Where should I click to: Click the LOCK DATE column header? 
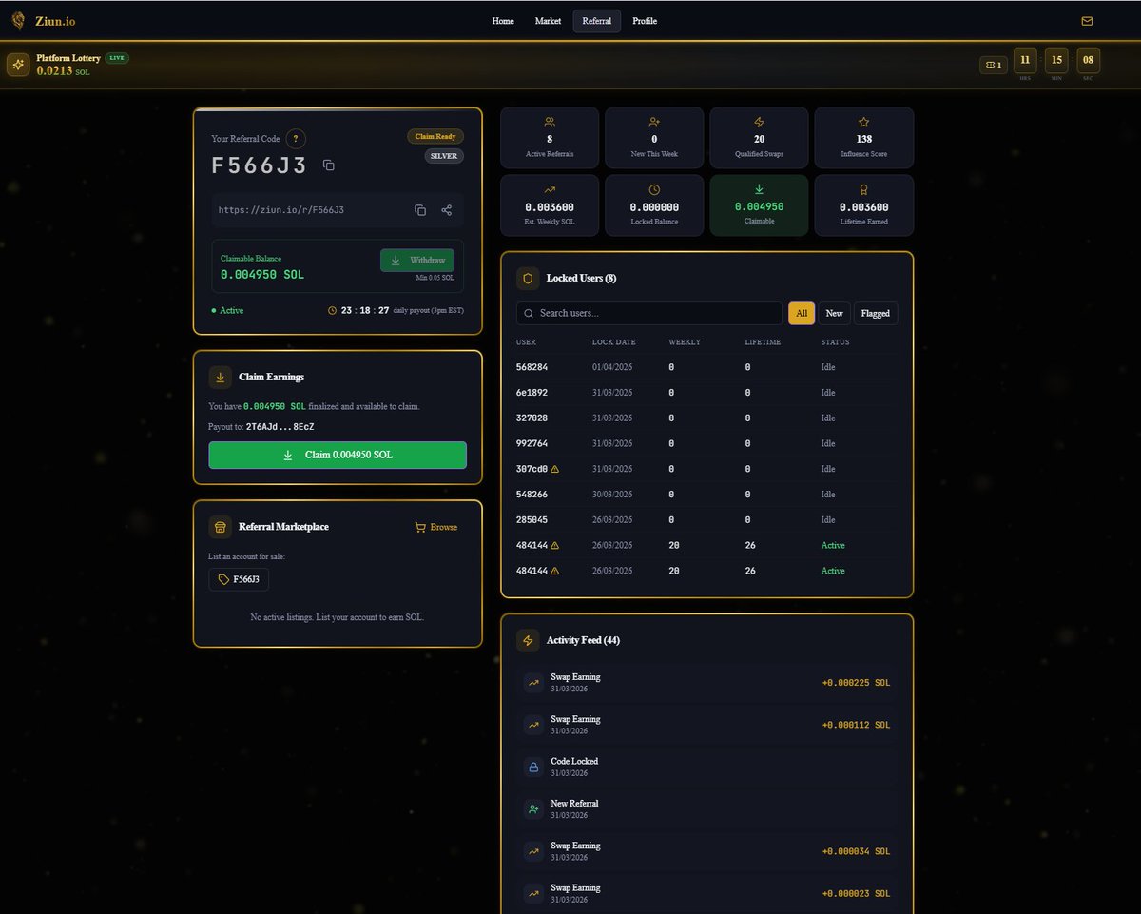click(613, 342)
